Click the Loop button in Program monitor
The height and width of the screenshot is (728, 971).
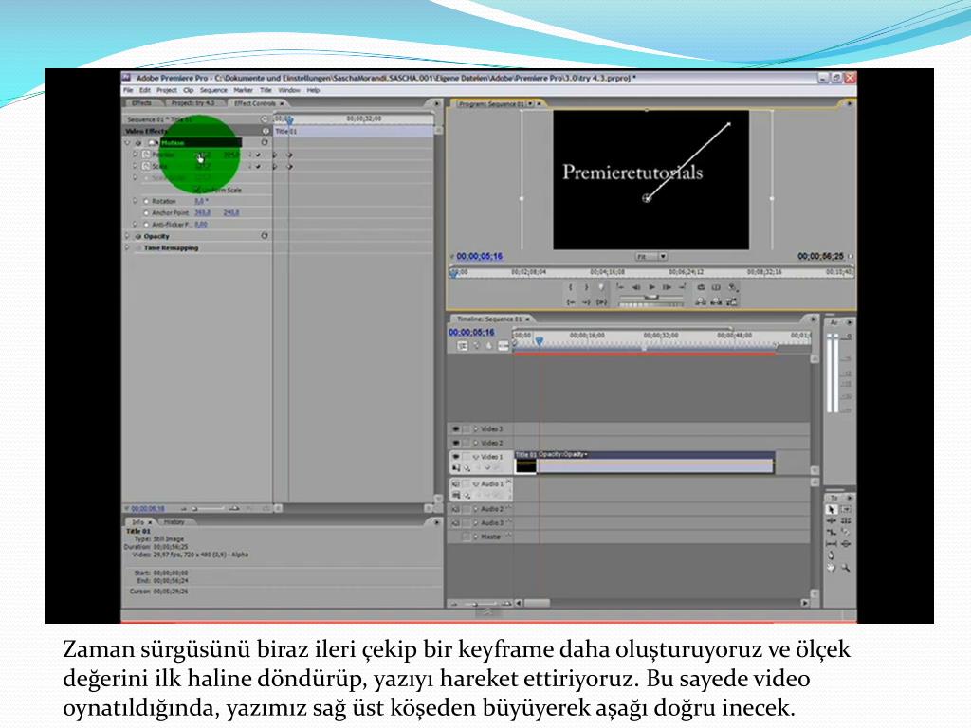point(701,287)
